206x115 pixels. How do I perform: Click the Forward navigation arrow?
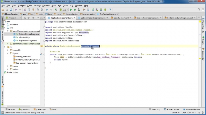pos(51,10)
